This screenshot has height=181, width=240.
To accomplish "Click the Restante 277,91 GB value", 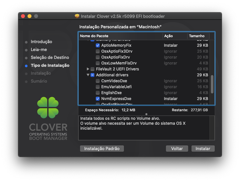I will [x=199, y=110].
